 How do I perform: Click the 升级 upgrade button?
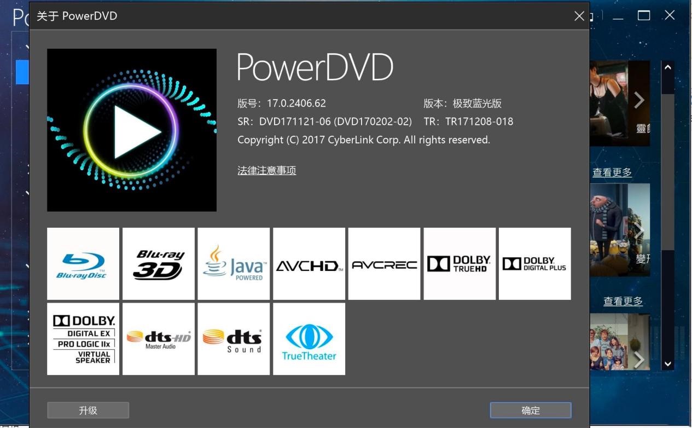coord(88,410)
